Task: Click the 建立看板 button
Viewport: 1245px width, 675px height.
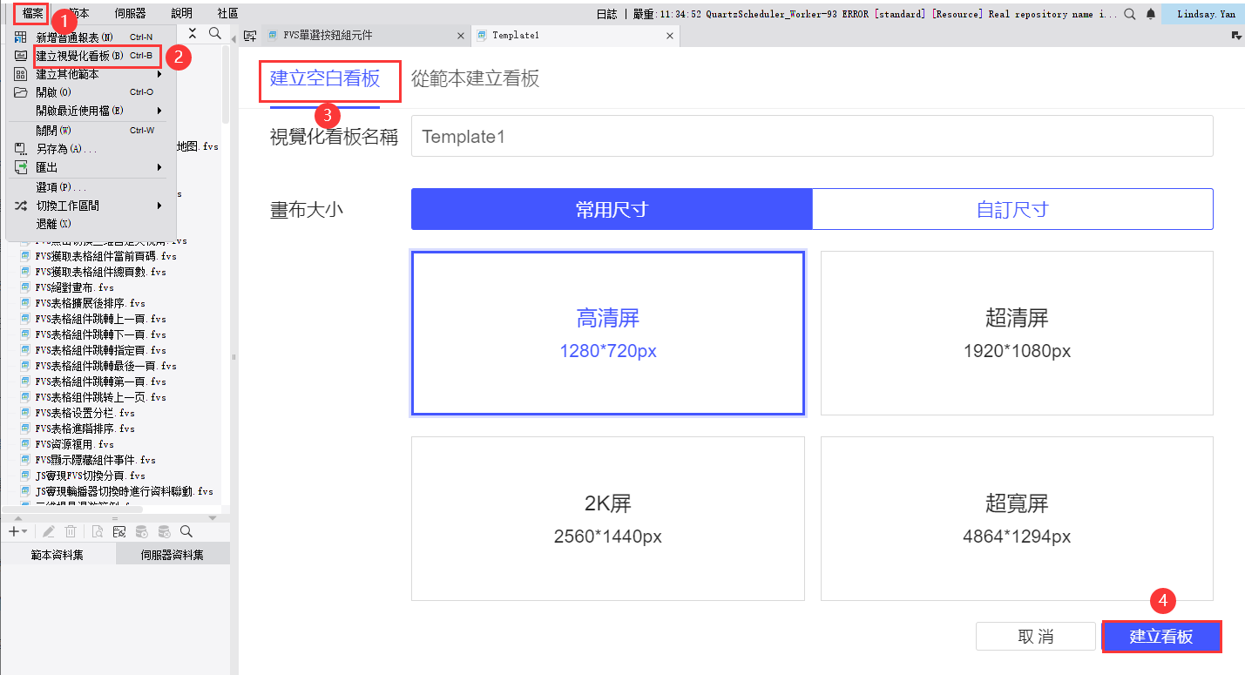Action: tap(1161, 637)
